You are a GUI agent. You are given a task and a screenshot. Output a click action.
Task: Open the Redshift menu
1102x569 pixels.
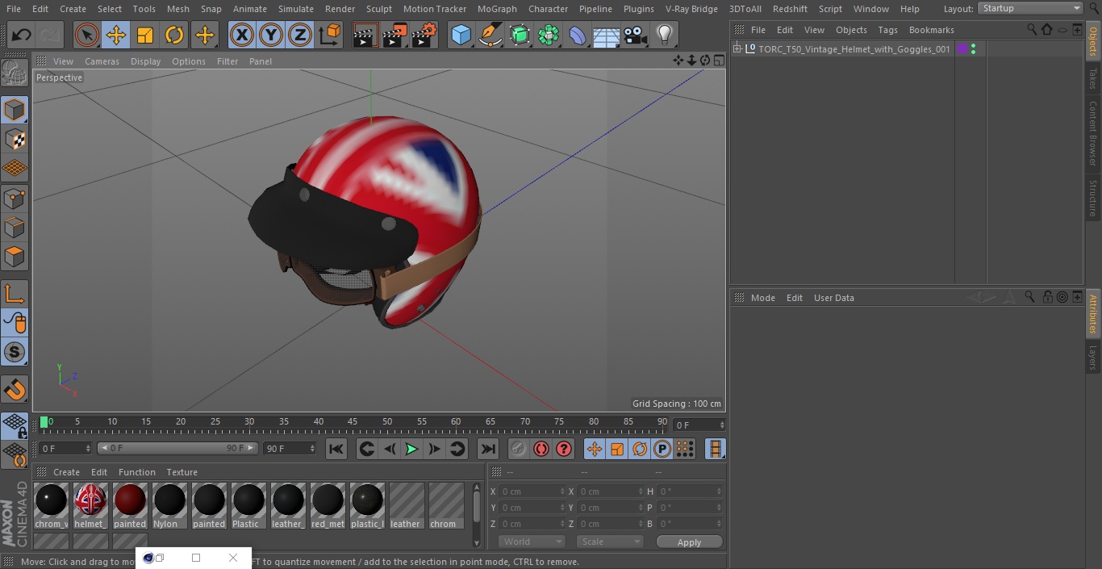click(x=790, y=9)
